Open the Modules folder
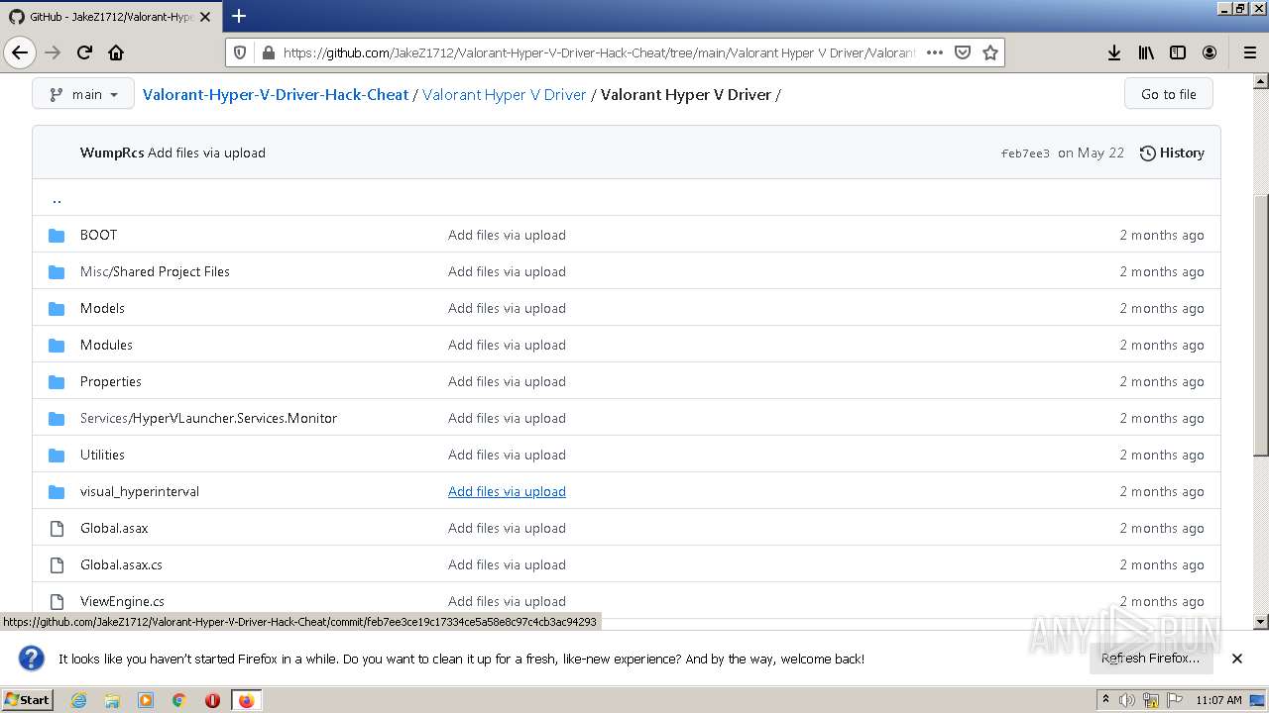1269x713 pixels. (x=106, y=345)
